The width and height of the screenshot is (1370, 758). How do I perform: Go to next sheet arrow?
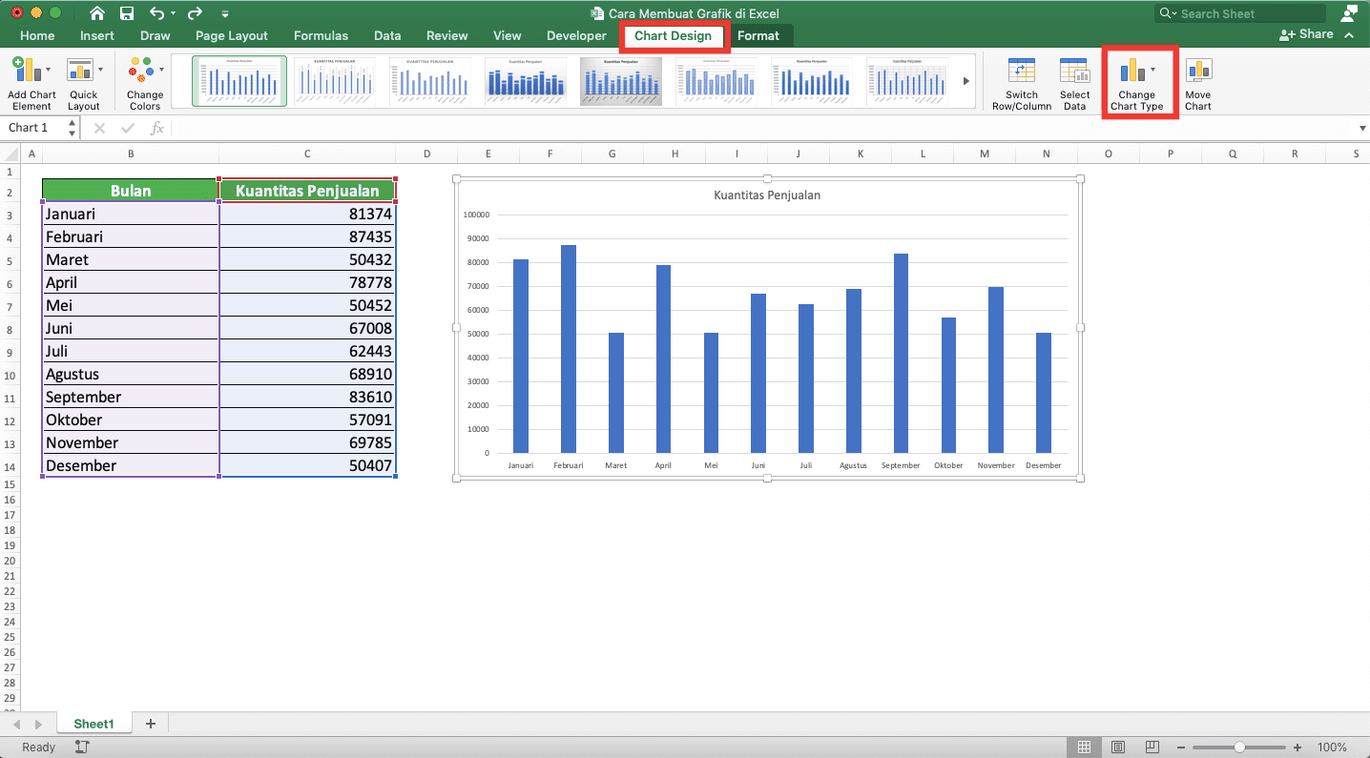coord(38,725)
